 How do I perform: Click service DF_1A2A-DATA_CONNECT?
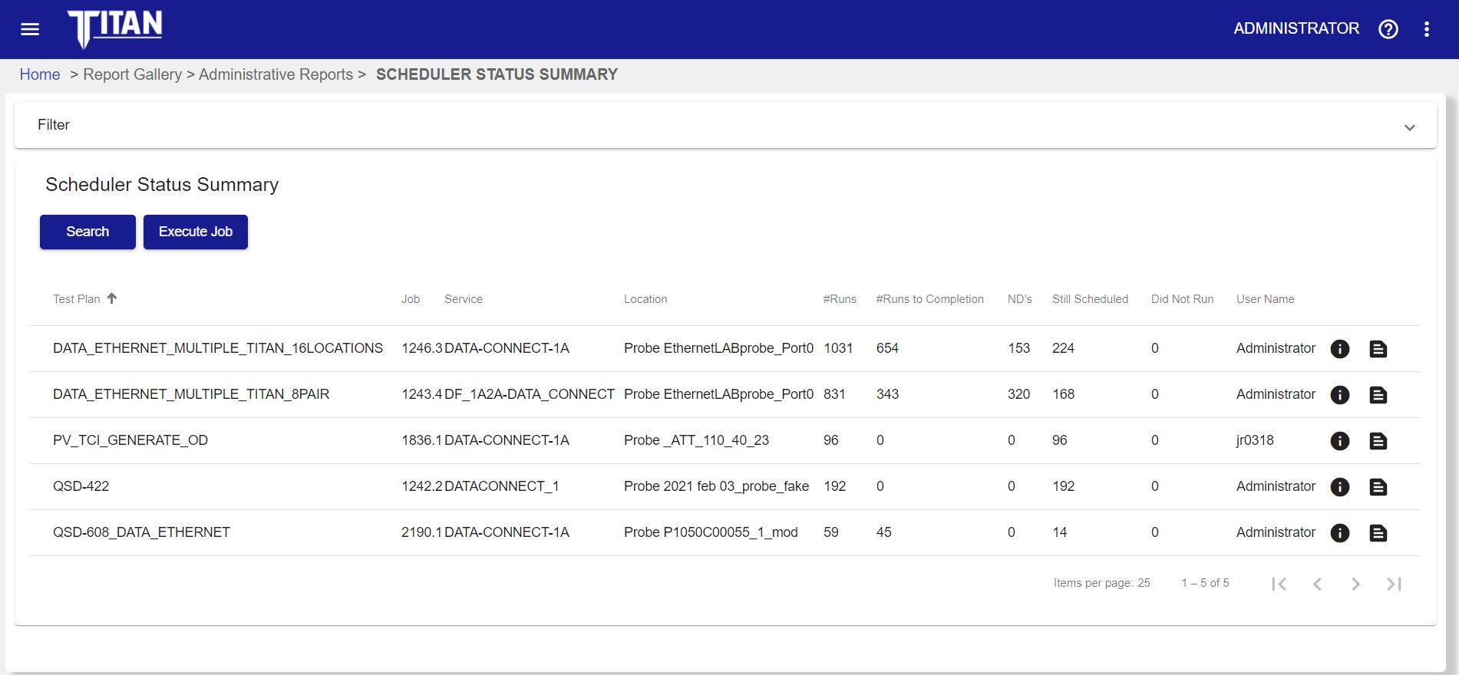[x=530, y=394]
